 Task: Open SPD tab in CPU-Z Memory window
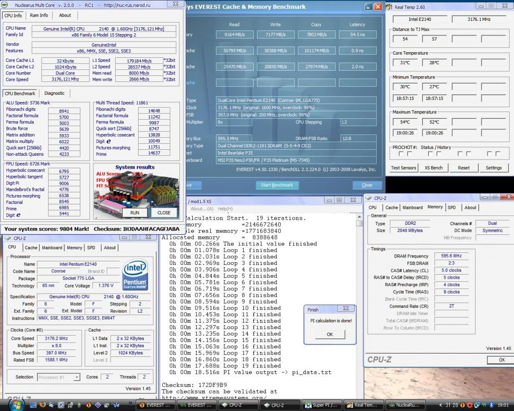[x=452, y=208]
